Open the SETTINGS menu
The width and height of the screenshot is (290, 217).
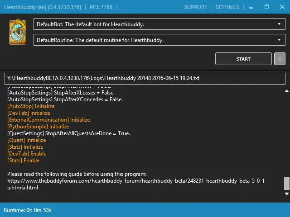[227, 7]
